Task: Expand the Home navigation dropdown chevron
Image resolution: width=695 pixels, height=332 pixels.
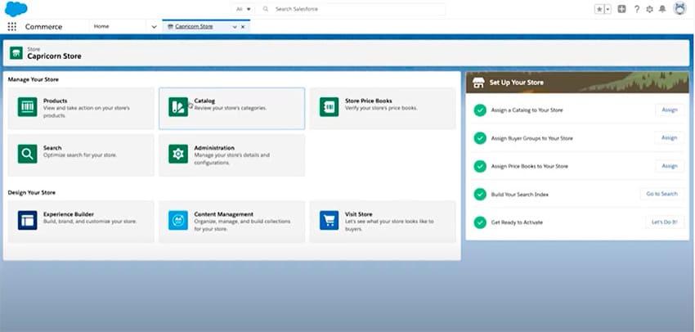Action: pos(154,26)
